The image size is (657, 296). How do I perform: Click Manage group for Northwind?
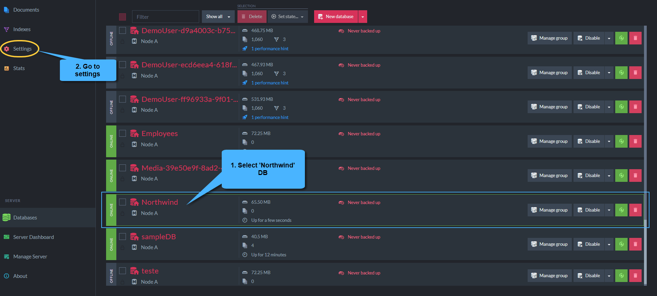(x=550, y=210)
